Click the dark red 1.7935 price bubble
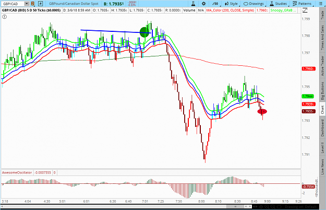 click(308, 111)
